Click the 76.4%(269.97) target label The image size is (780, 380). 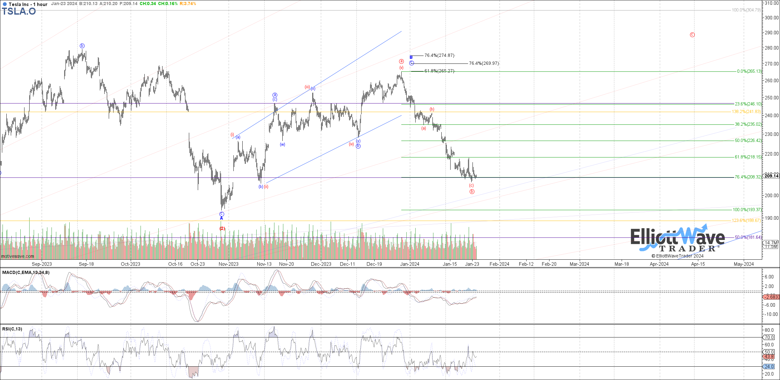coord(484,63)
